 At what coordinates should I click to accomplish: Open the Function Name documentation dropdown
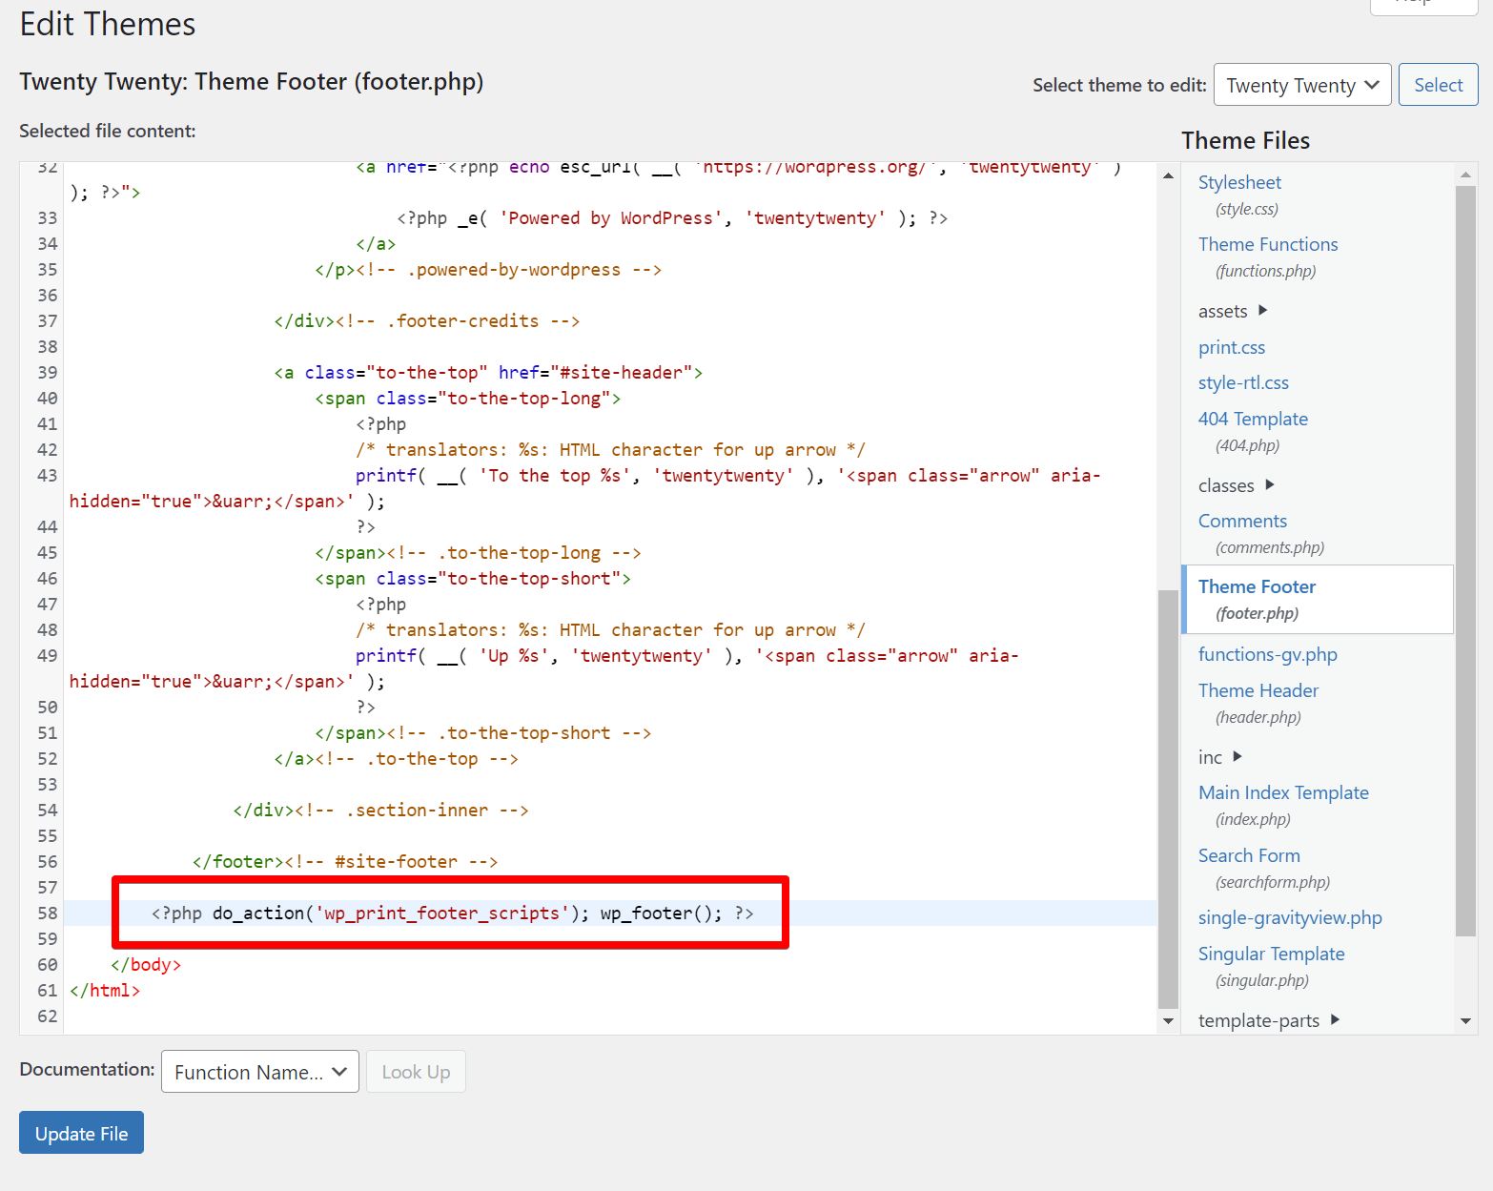coord(259,1072)
